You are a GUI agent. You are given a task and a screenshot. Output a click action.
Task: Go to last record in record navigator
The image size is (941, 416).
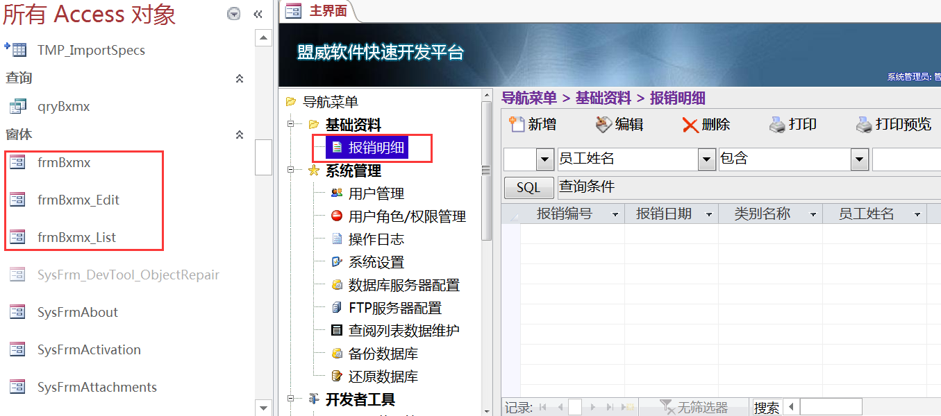pyautogui.click(x=610, y=408)
